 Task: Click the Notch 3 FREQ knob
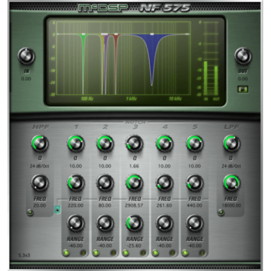coord(135,183)
